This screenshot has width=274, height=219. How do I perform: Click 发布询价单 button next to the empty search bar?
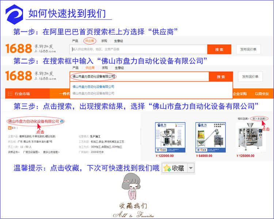click(x=248, y=49)
